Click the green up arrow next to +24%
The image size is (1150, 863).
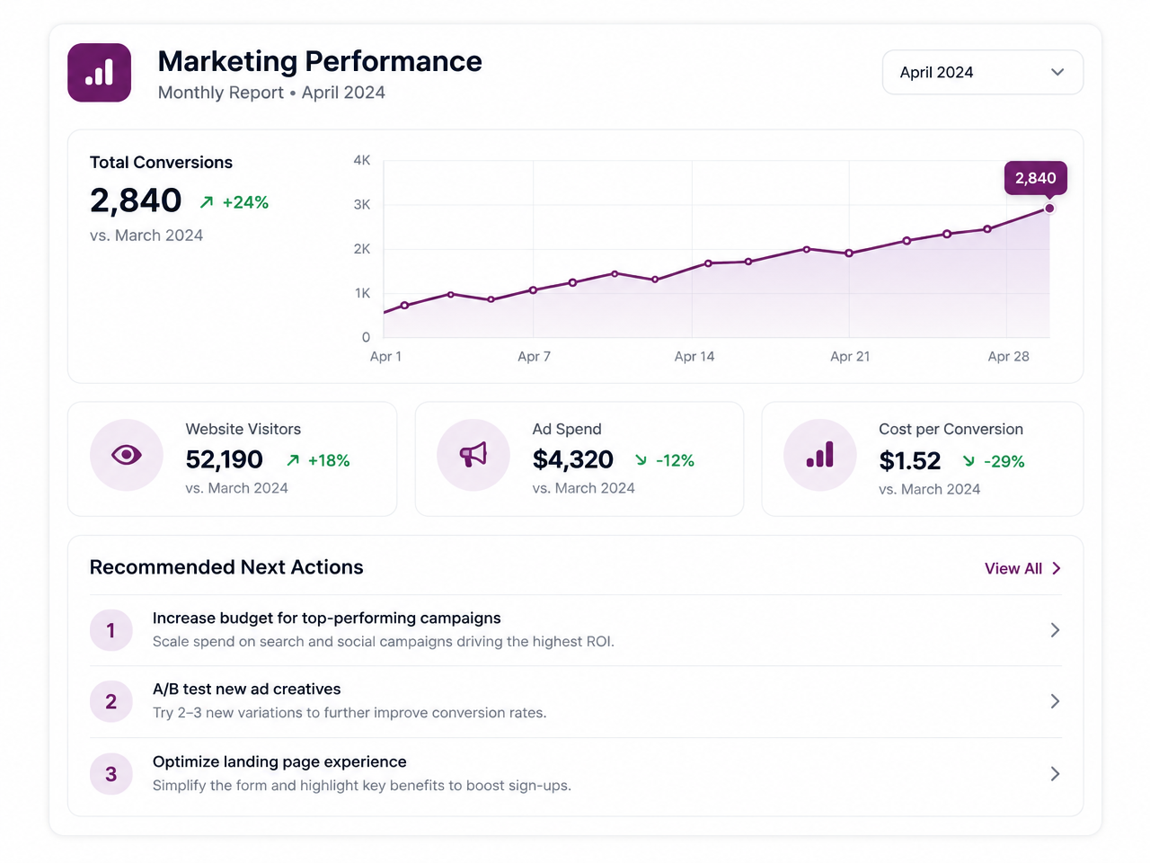[207, 202]
